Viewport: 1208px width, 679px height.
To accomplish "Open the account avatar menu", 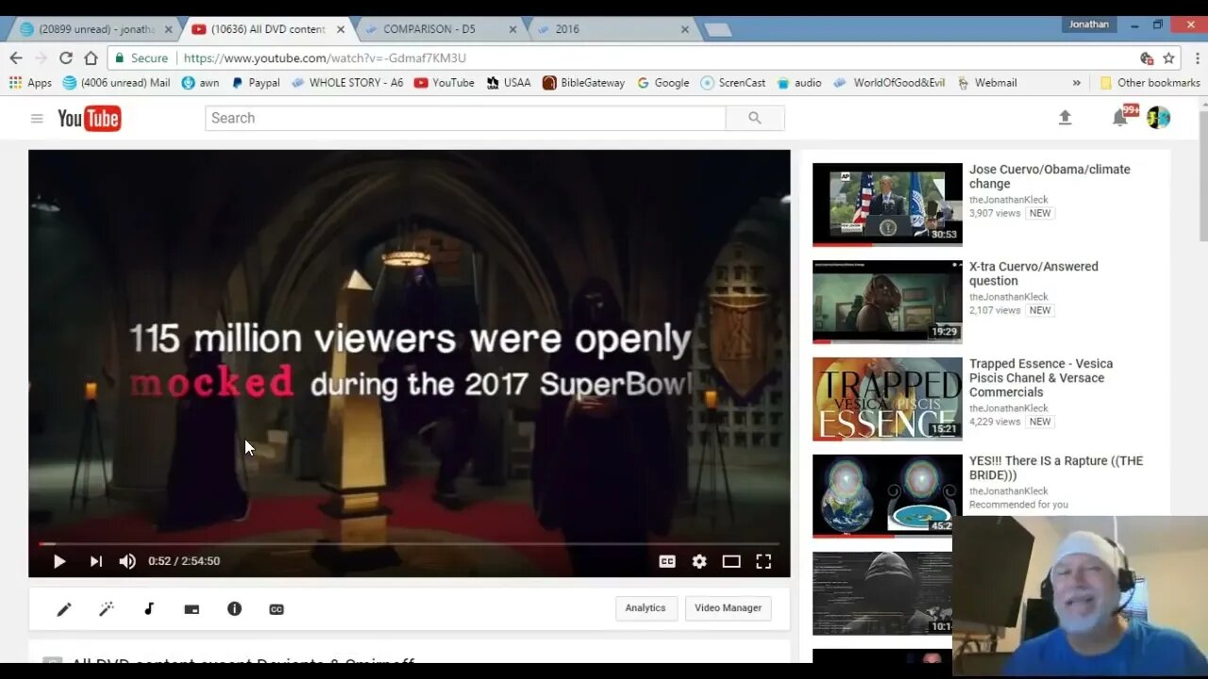I will click(x=1159, y=118).
